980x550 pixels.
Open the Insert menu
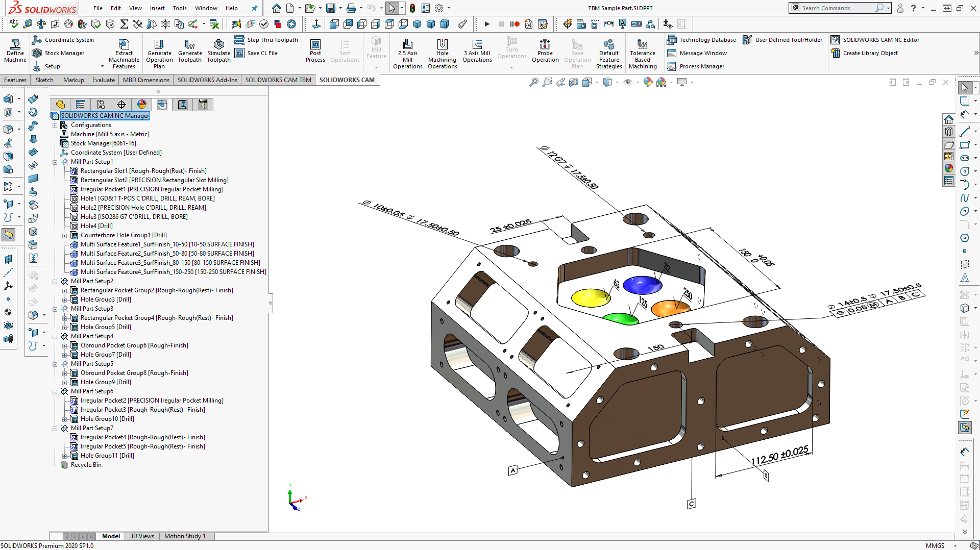157,8
